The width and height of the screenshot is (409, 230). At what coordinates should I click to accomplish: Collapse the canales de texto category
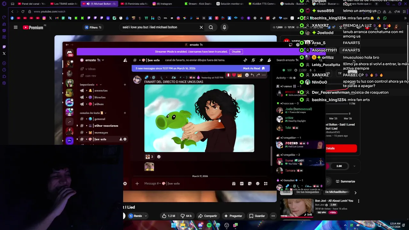[x=93, y=113]
